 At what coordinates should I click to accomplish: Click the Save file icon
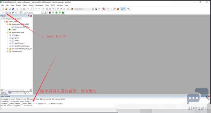point(9,9)
